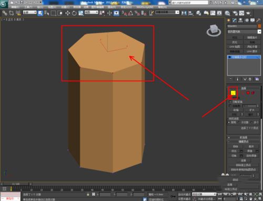Open the named selection sets dropdown

tap(167, 13)
